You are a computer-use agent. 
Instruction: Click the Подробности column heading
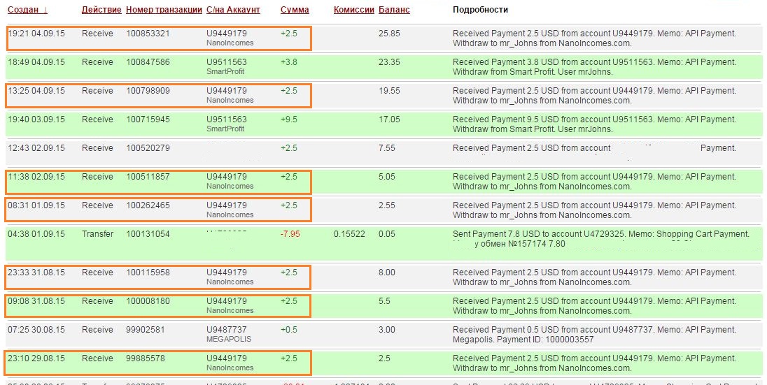480,10
